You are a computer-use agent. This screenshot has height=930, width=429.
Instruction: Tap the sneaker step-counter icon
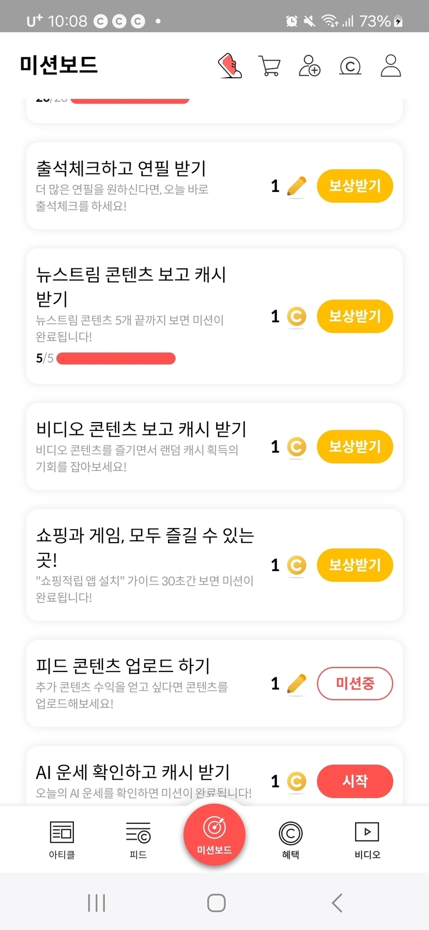pyautogui.click(x=231, y=66)
